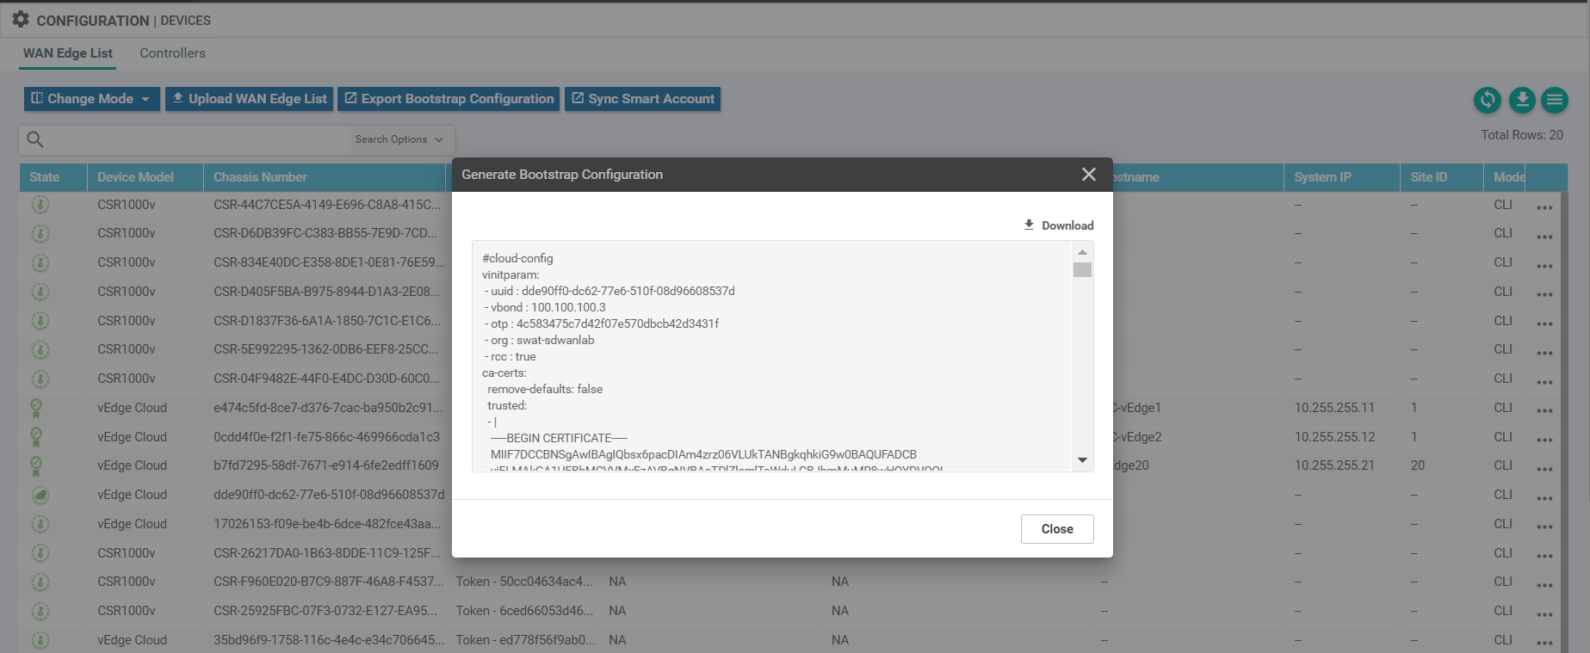Click the green refresh icon
The image size is (1590, 653).
(x=1487, y=100)
